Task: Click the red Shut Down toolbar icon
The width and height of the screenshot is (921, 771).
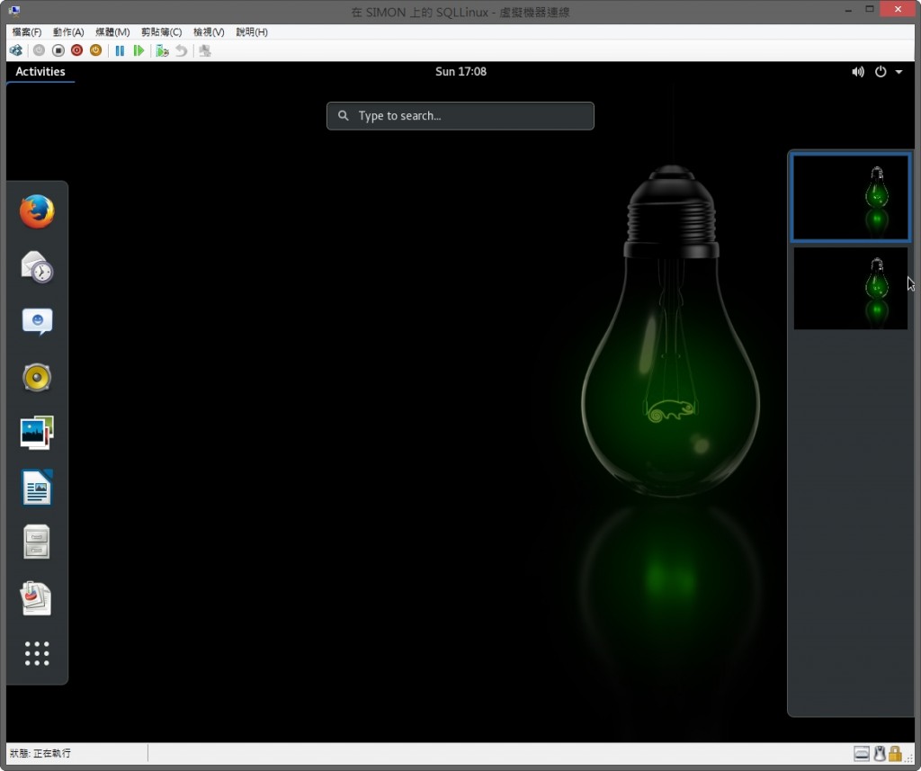Action: tap(76, 50)
